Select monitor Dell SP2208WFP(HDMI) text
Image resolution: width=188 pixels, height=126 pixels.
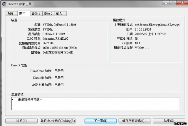[x=58, y=53]
